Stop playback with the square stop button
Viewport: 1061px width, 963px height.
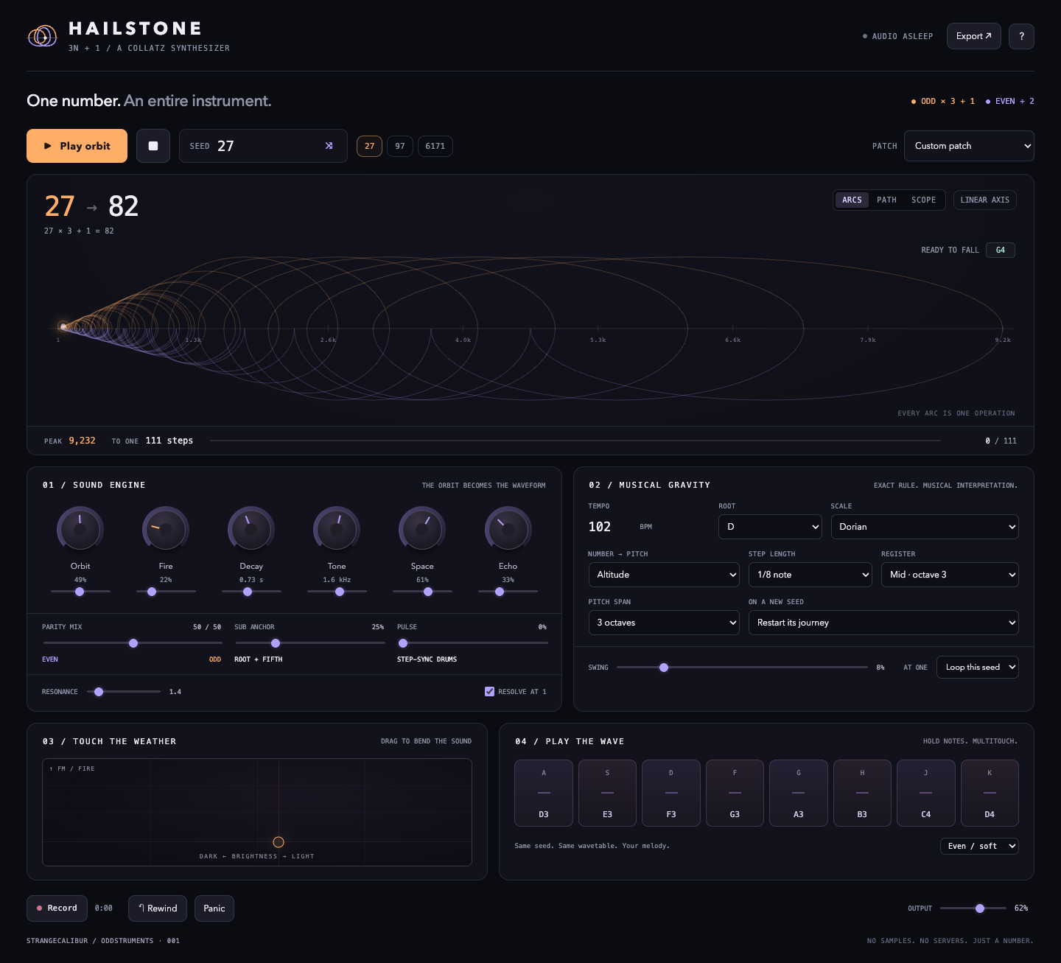coord(153,146)
